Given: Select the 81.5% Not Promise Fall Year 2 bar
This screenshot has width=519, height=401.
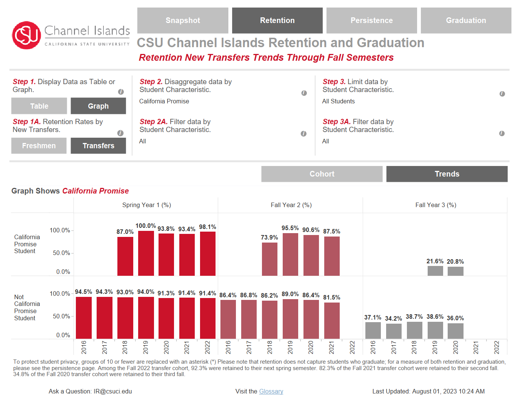Looking at the screenshot, I should pyautogui.click(x=332, y=321).
